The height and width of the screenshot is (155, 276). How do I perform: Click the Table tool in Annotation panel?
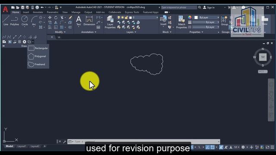click(98, 27)
